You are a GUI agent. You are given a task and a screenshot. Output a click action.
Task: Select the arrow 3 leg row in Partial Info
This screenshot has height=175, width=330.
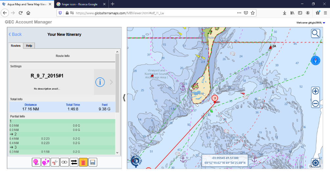click(62, 147)
